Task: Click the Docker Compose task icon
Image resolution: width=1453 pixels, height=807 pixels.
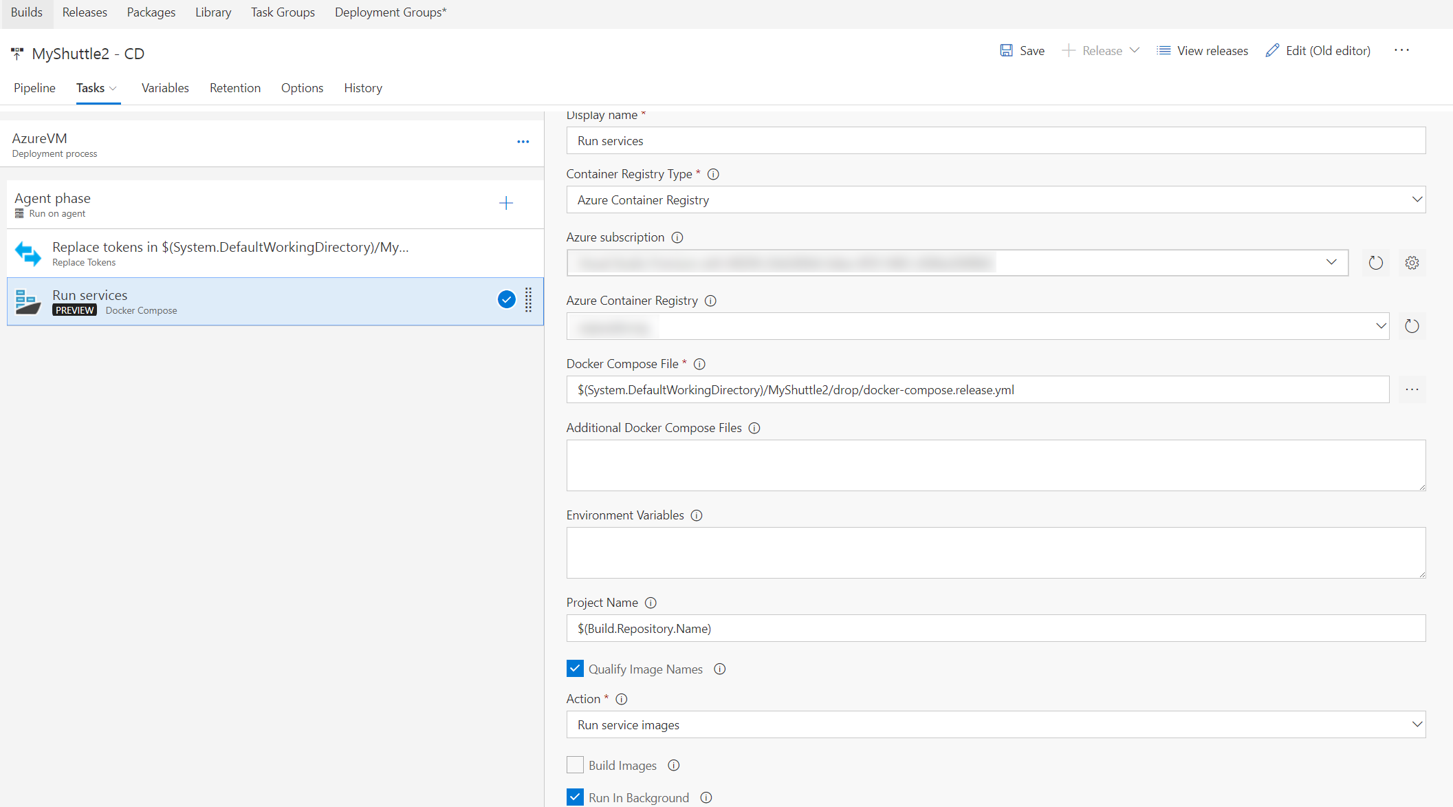Action: point(28,301)
